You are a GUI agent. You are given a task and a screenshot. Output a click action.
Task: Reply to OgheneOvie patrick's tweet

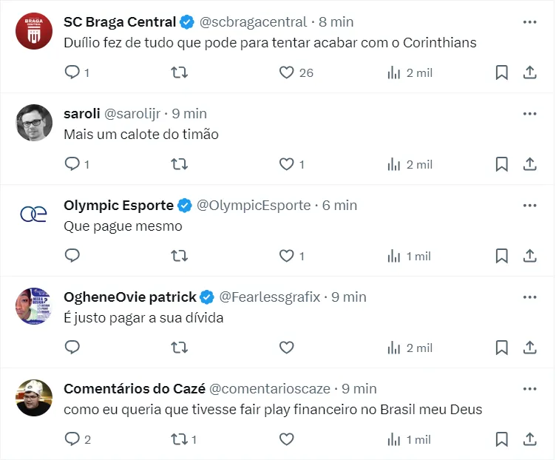click(72, 348)
